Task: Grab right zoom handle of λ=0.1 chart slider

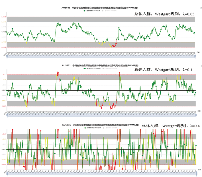Action: point(196,115)
